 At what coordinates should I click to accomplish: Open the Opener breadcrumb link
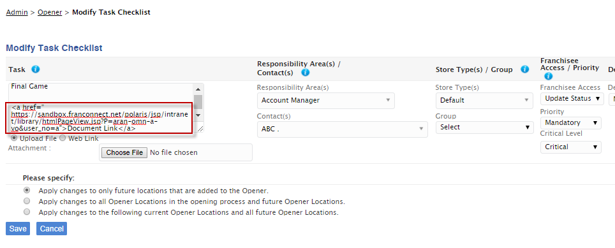point(50,12)
